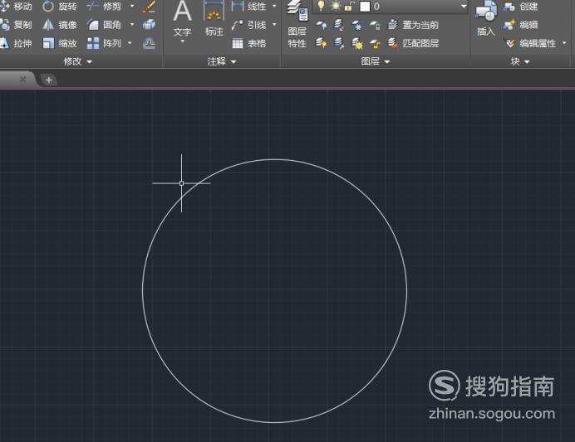Image resolution: width=575 pixels, height=442 pixels.
Task: Select the 修剪 (Trim) tool
Action: point(105,7)
